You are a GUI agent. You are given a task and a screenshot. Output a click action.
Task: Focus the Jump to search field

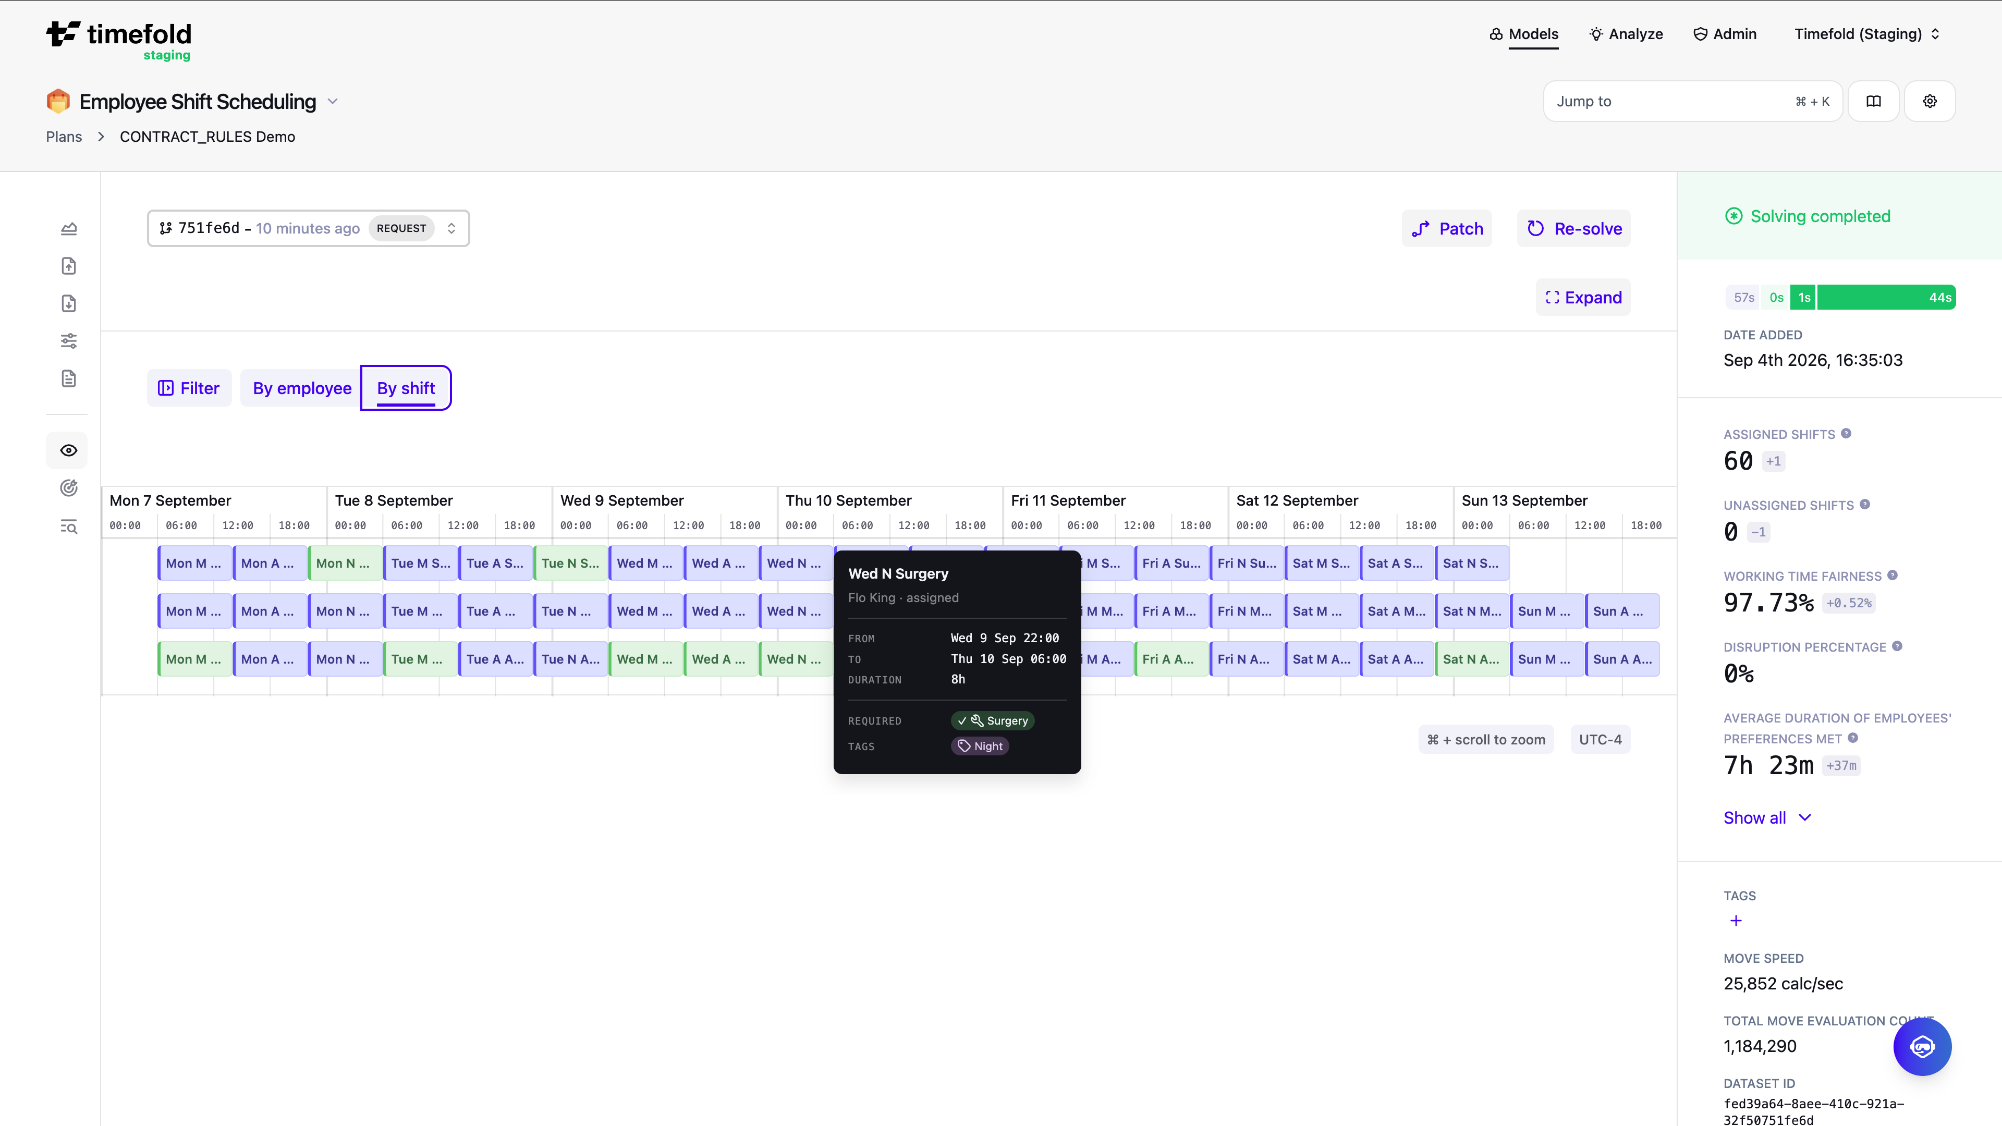tap(1693, 101)
